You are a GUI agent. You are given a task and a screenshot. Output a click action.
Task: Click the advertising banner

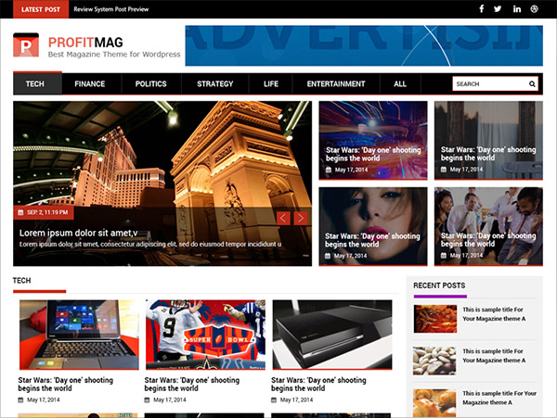[364, 45]
